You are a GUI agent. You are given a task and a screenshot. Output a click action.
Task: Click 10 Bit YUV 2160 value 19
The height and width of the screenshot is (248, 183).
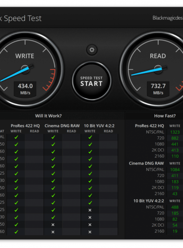click(x=175, y=231)
